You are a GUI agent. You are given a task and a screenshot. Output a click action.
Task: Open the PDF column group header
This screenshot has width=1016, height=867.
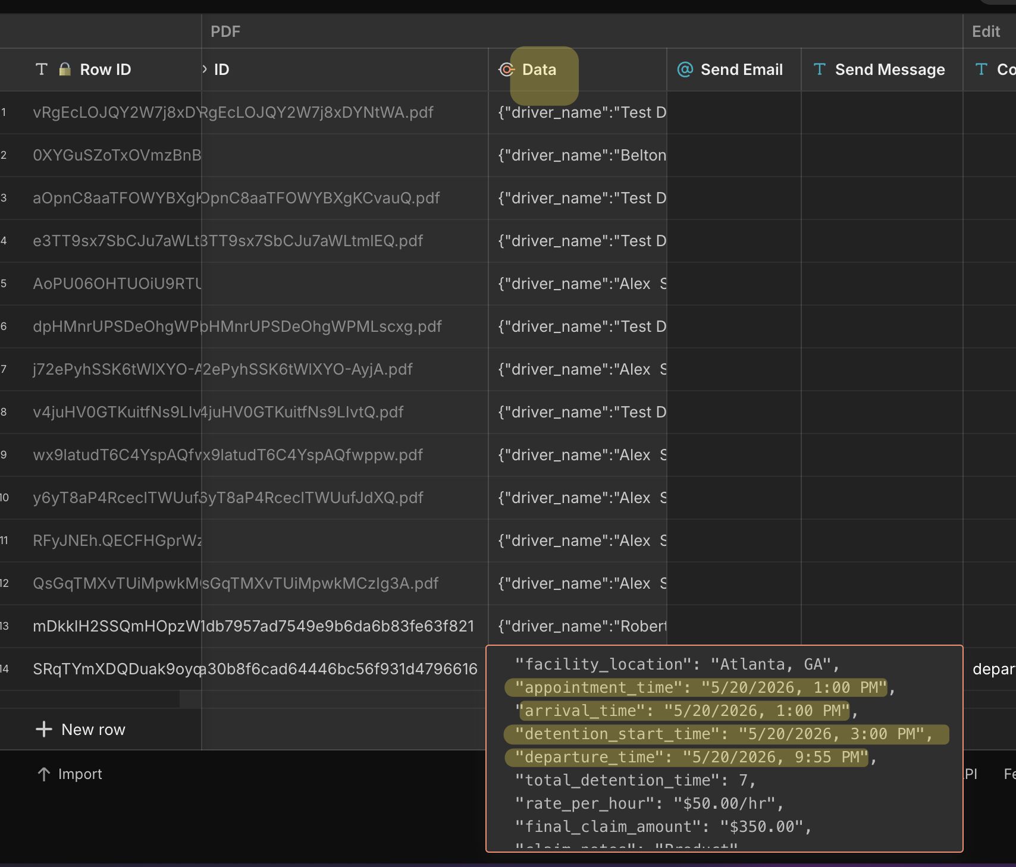coord(225,32)
